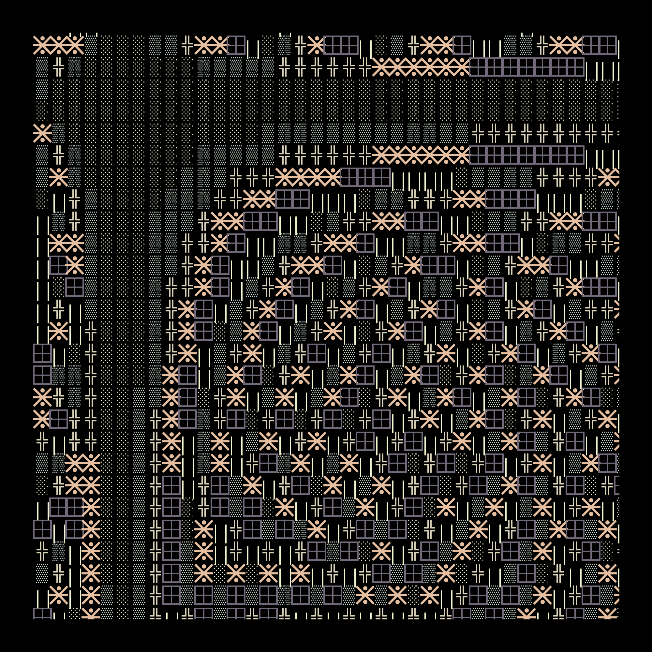The width and height of the screenshot is (652, 652).
Task: Click the seven-square grid strip in second row
Action: point(526,67)
